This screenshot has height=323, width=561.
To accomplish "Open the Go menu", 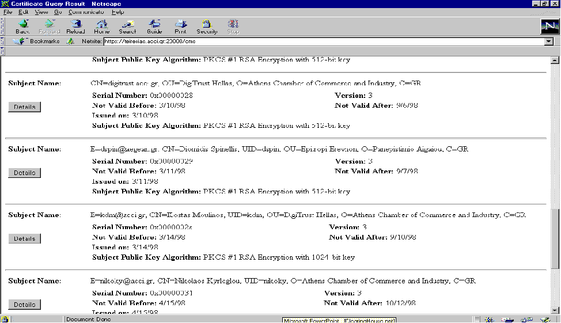I will 58,12.
